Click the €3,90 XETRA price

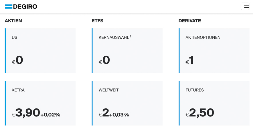click(26, 113)
